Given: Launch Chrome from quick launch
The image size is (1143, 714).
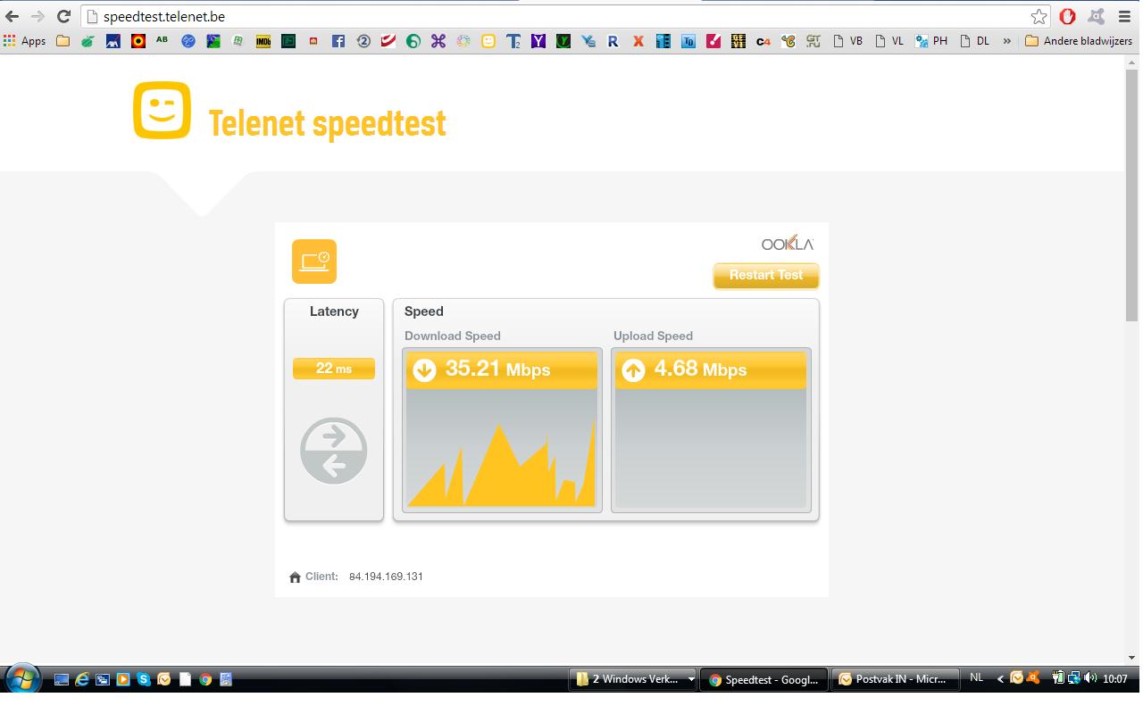Looking at the screenshot, I should click(x=205, y=679).
